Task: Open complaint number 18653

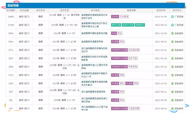Action: 11,17
